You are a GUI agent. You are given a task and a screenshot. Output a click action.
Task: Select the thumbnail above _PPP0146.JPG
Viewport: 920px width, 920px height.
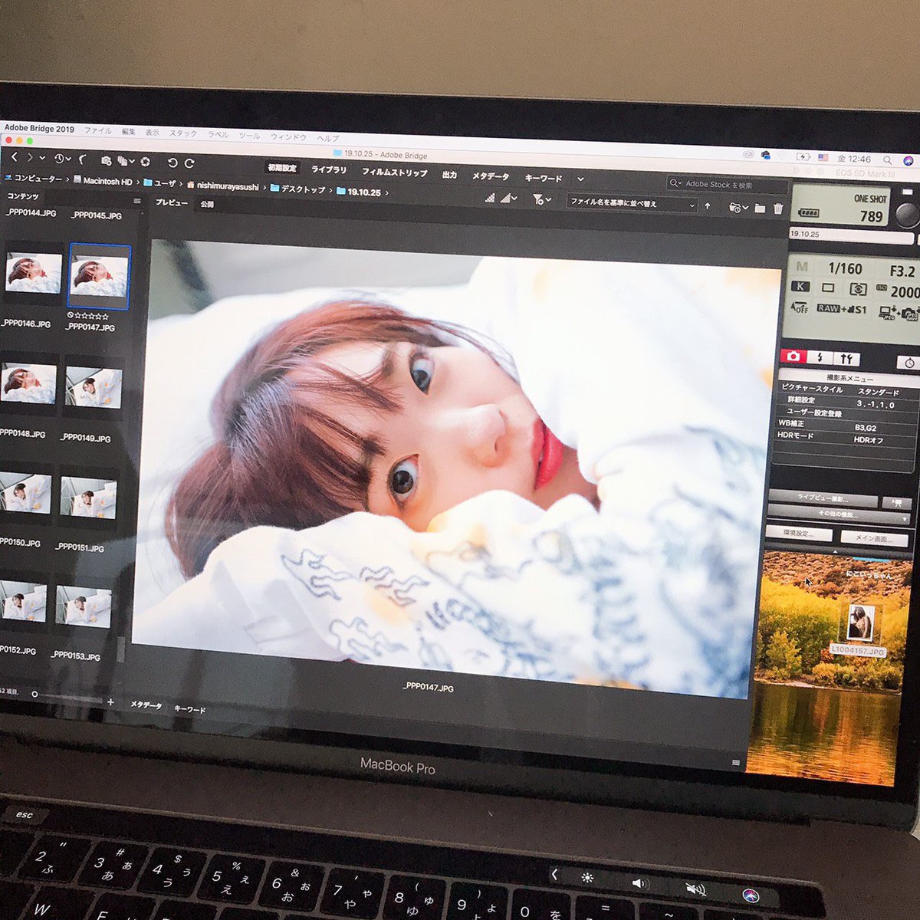pyautogui.click(x=33, y=272)
